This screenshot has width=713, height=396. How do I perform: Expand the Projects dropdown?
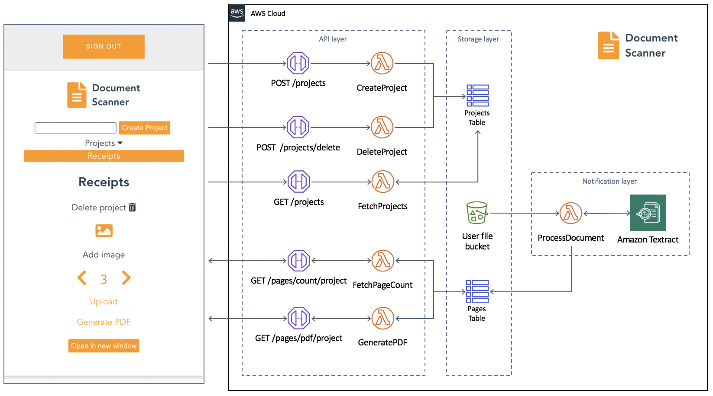coord(104,143)
